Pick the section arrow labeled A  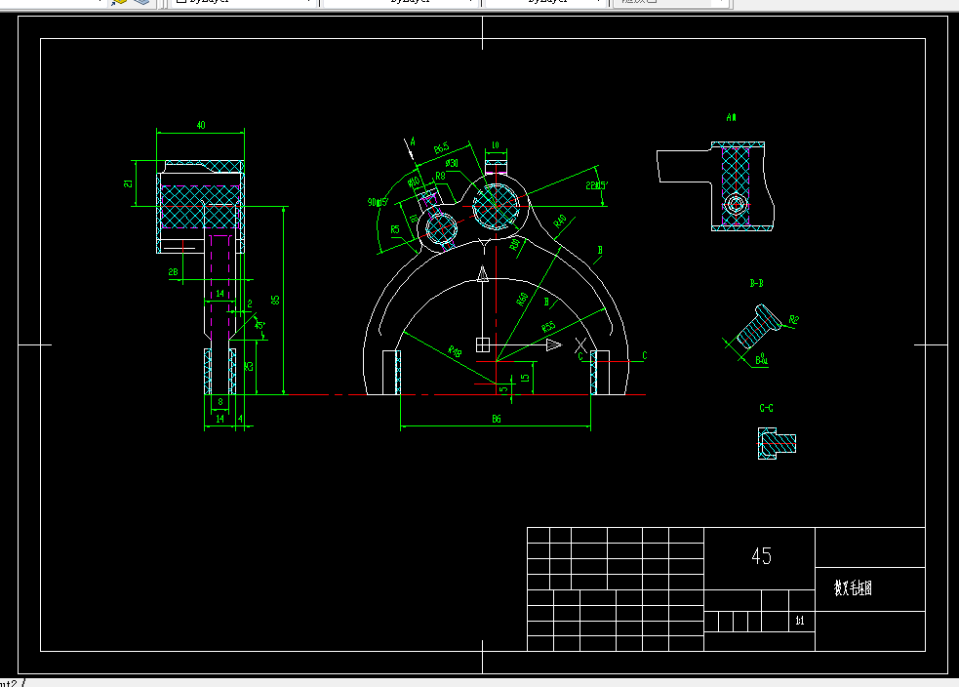point(411,148)
